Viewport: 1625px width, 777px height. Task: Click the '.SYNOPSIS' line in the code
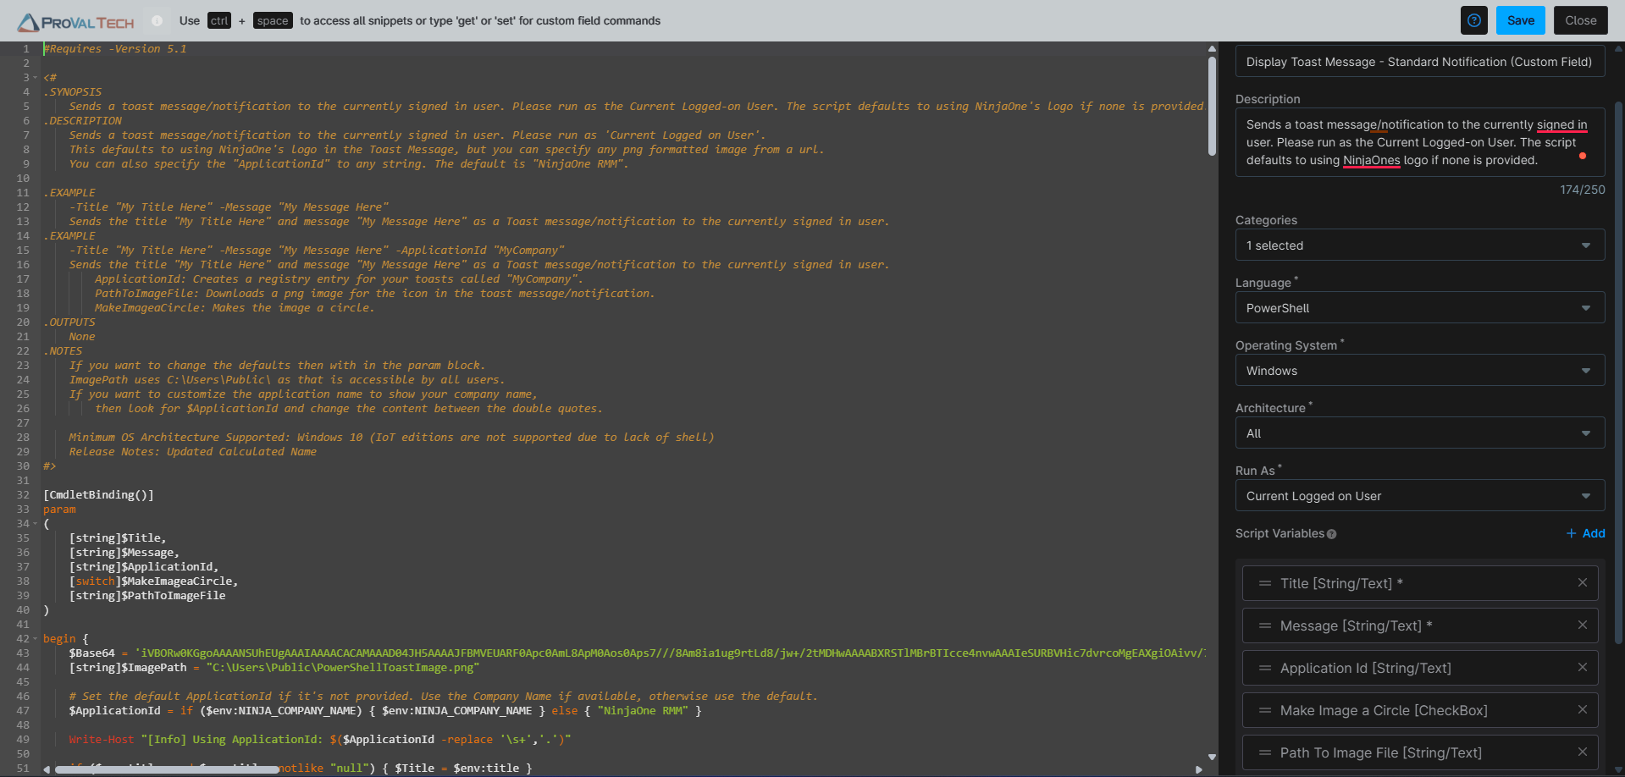coord(73,92)
